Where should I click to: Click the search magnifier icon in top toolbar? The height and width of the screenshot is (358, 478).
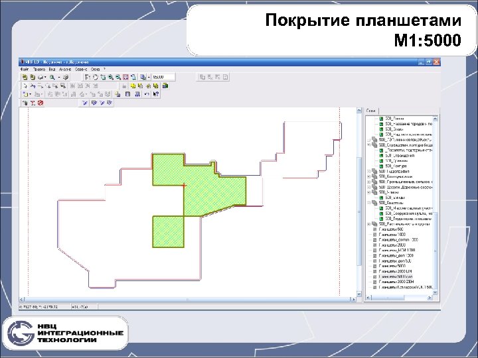click(x=52, y=78)
